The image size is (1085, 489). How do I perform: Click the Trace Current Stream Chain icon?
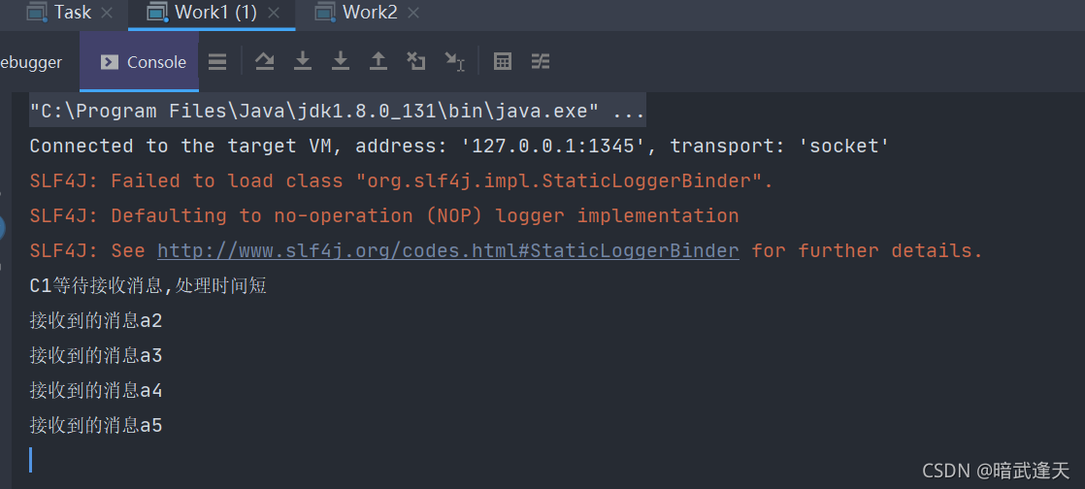point(541,61)
